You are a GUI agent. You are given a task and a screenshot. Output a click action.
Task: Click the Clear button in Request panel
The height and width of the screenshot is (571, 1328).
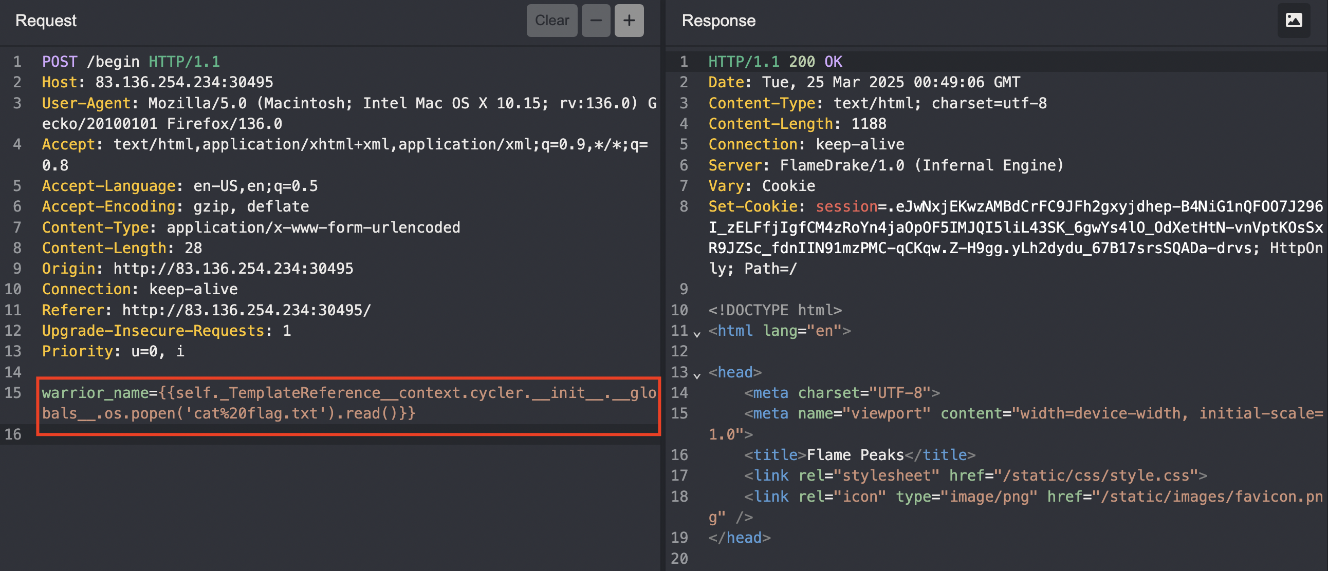551,21
